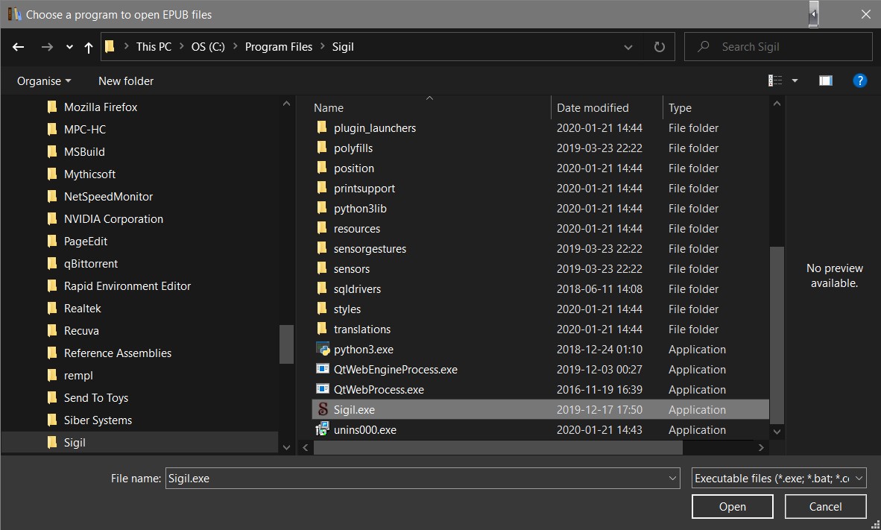Close the dialog with the X button
Screen dimensions: 881x530
(x=866, y=14)
